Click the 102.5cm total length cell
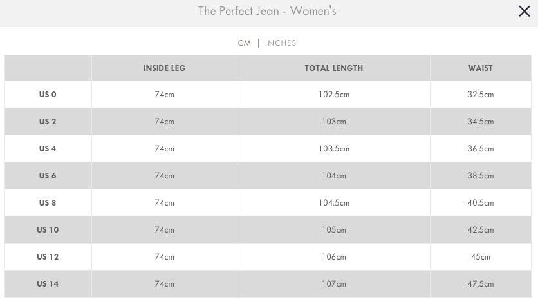This screenshot has width=538, height=306. pyautogui.click(x=333, y=95)
